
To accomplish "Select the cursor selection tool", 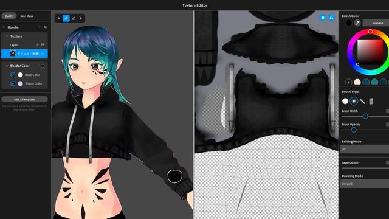I will pyautogui.click(x=59, y=18).
